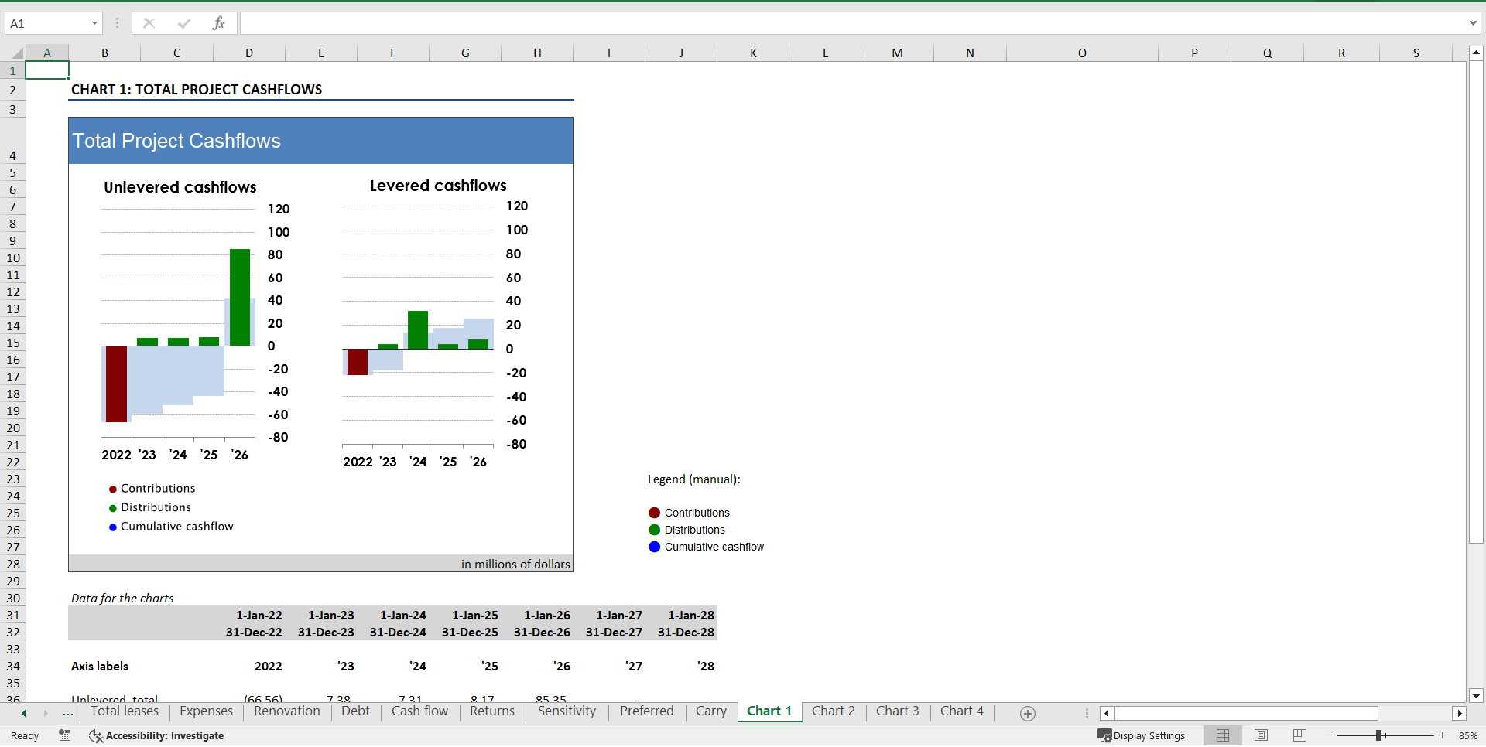Select 'Data for the charts' cell

(122, 599)
